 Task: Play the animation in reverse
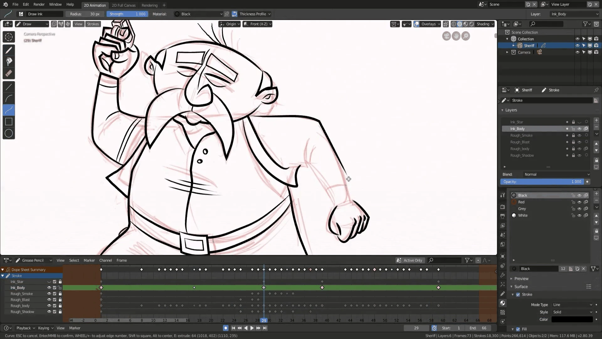tap(246, 328)
